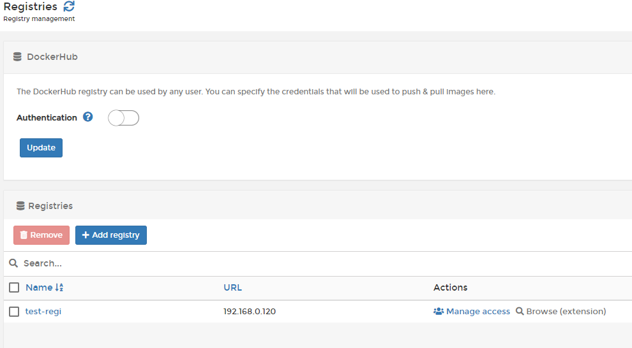Click the Manage access users icon
Screen dimensions: 632x348
pyautogui.click(x=439, y=312)
